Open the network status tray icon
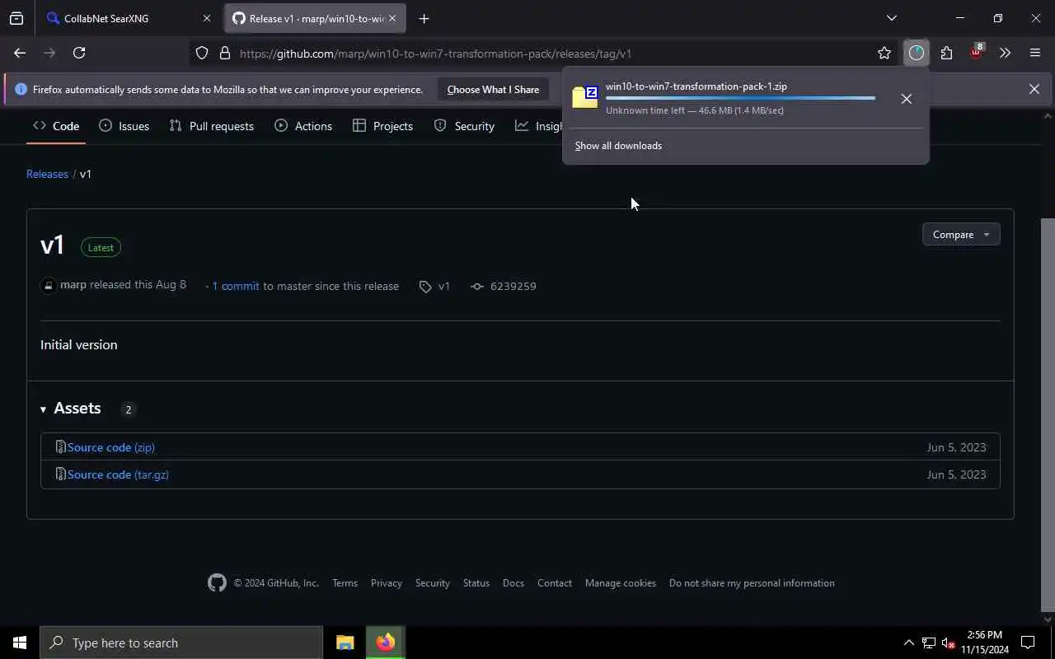This screenshot has width=1055, height=659. click(929, 643)
